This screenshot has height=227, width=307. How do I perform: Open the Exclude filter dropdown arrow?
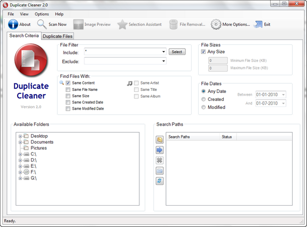coord(163,61)
